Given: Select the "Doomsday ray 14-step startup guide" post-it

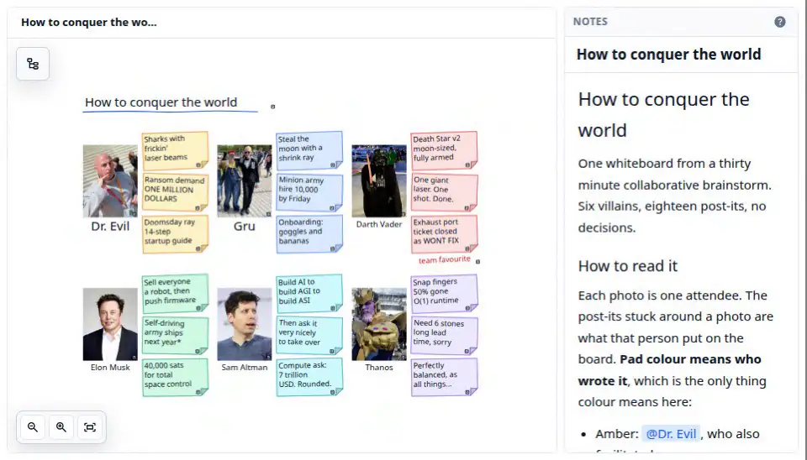Looking at the screenshot, I should (175, 233).
